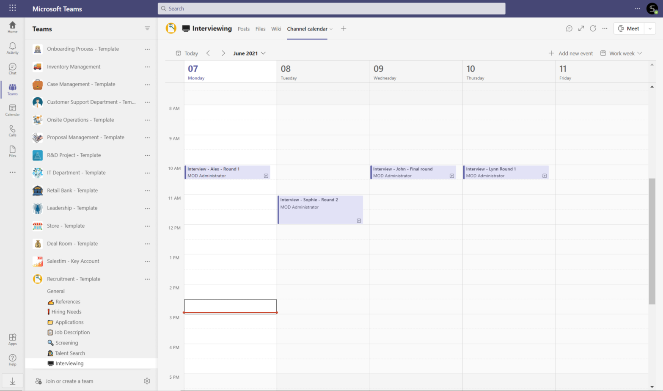Open the IT Department - Template team

tap(76, 173)
